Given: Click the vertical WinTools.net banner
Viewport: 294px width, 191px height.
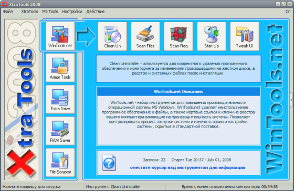Looking at the screenshot, I should coord(275,99).
